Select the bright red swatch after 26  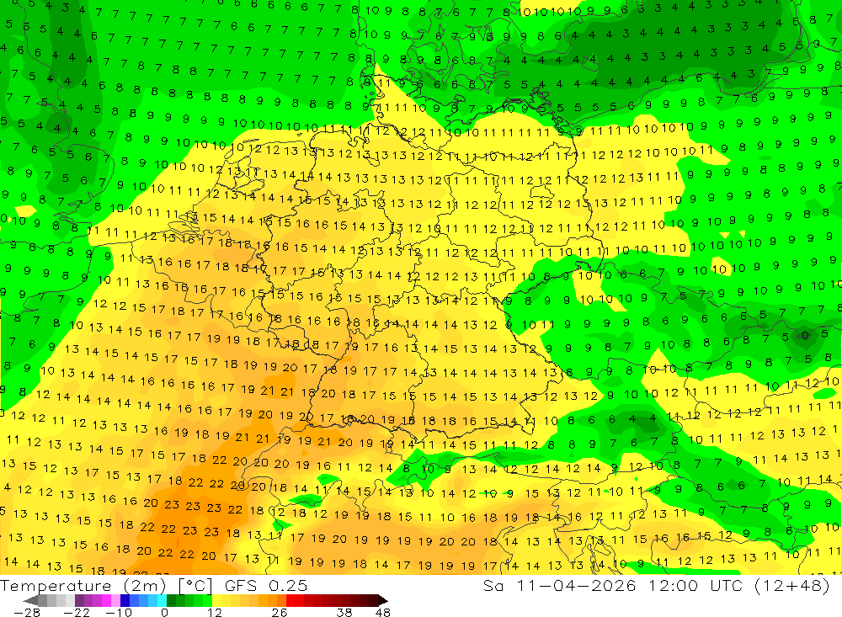290,600
